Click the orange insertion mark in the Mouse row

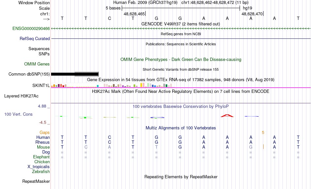point(263,147)
